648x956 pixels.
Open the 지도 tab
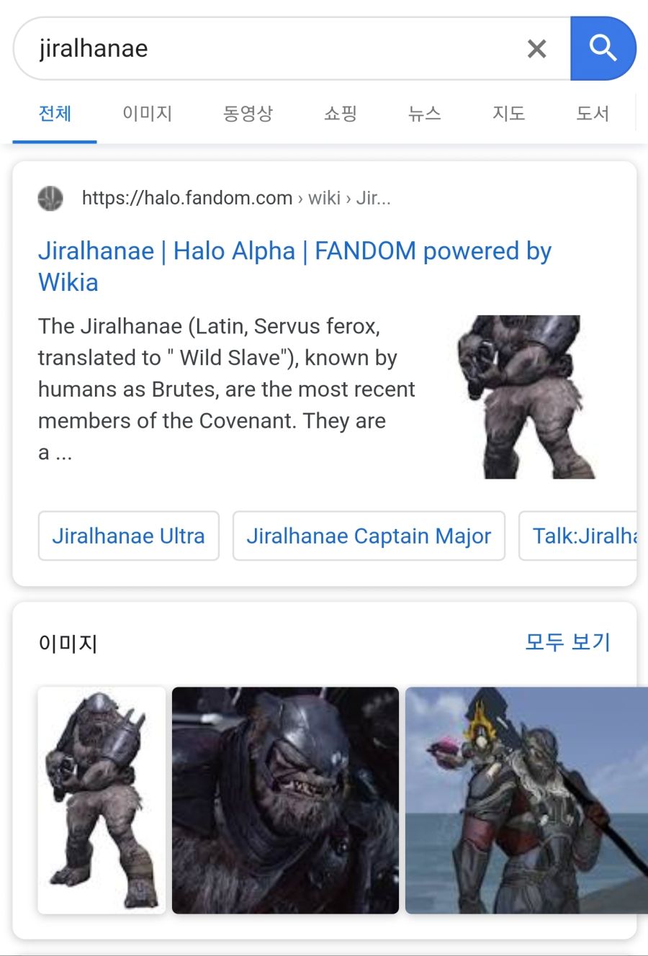click(x=509, y=113)
